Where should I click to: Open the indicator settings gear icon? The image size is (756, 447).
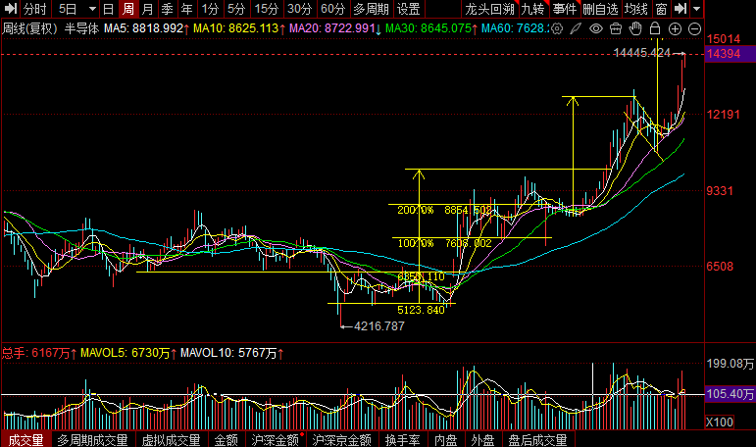[557, 29]
